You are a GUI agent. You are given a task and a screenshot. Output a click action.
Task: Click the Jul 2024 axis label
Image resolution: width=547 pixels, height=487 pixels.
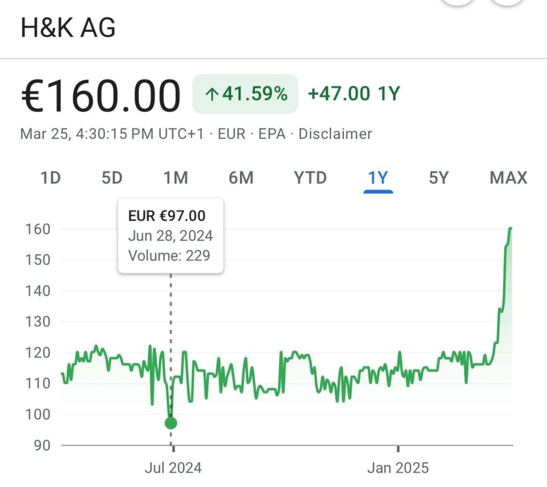click(x=174, y=468)
